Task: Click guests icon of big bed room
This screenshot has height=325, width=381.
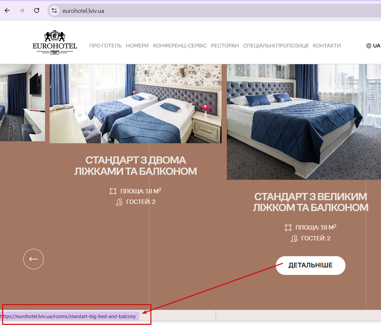Action: click(x=294, y=238)
